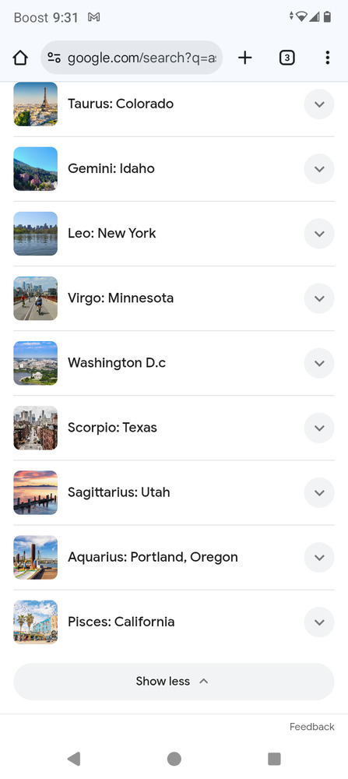Tap the site info icon in address bar
The width and height of the screenshot is (348, 779).
tap(54, 58)
